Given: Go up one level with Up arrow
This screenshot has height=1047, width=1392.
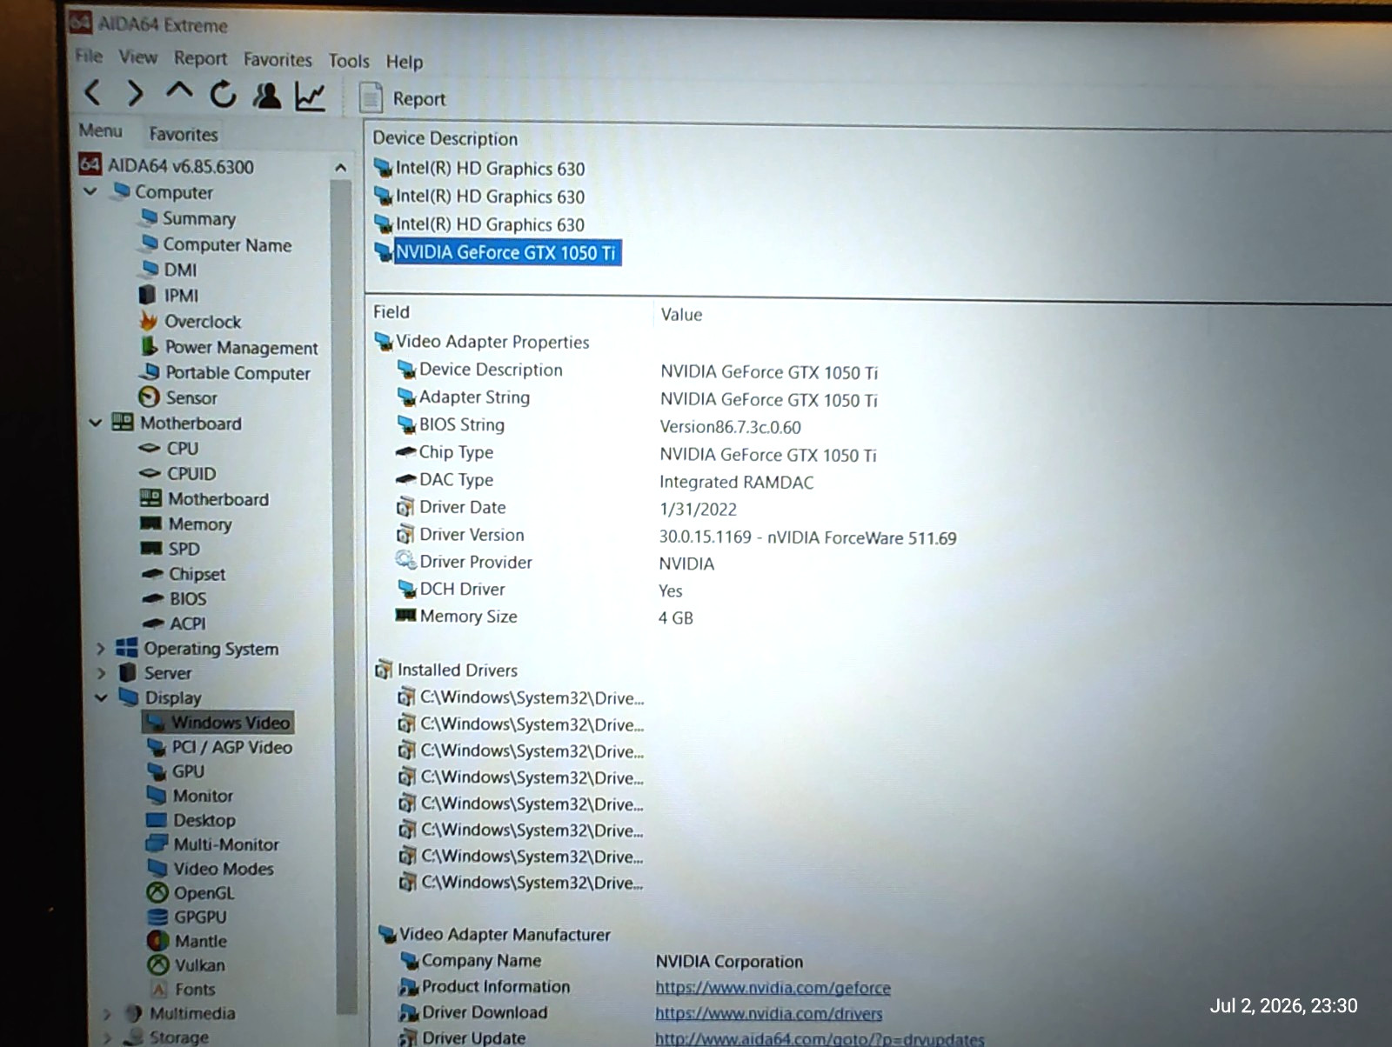Looking at the screenshot, I should coord(179,90).
